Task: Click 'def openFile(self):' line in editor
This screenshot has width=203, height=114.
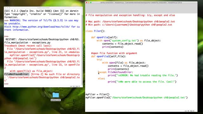Action: pos(104,37)
